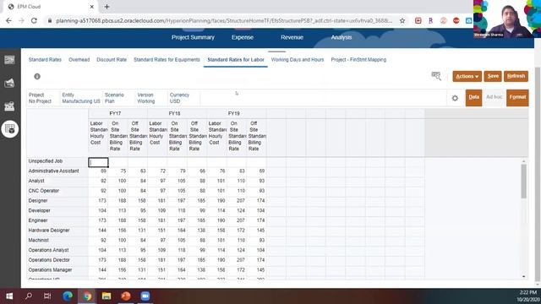Change the Project point of view member
541x304 pixels.
[40, 98]
